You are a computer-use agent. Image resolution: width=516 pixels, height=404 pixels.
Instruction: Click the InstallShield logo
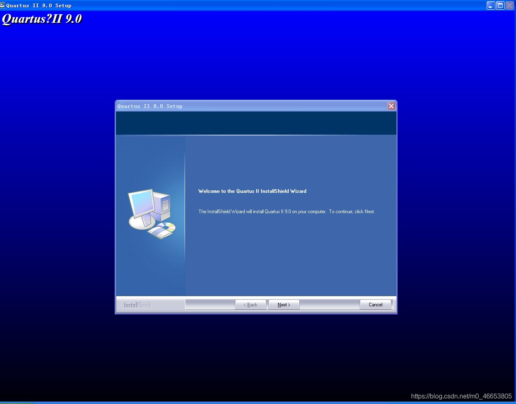137,305
